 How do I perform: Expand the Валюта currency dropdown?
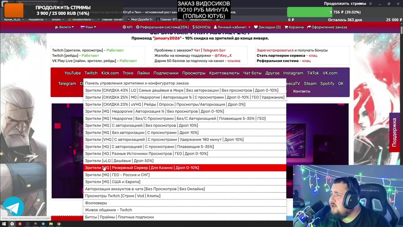pos(65,27)
